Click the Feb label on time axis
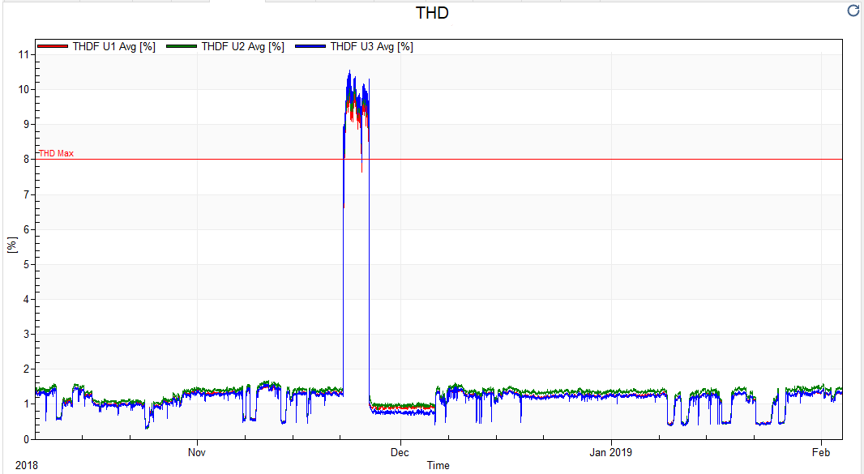Image resolution: width=864 pixels, height=474 pixels. click(x=821, y=452)
